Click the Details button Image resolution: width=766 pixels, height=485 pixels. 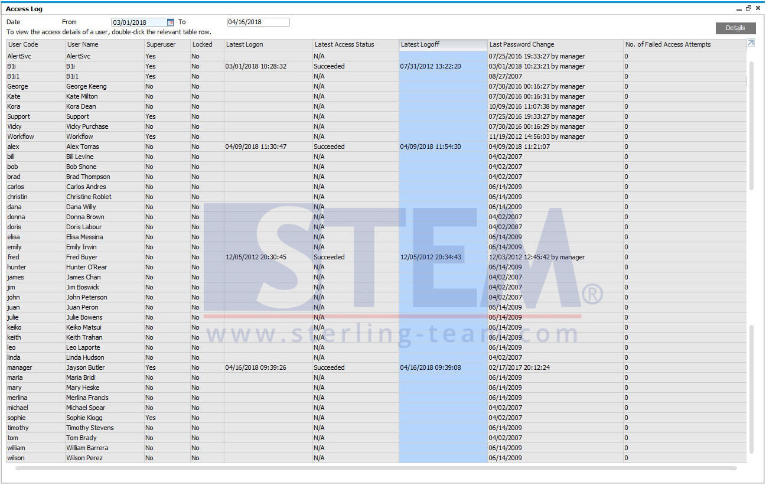click(x=735, y=28)
